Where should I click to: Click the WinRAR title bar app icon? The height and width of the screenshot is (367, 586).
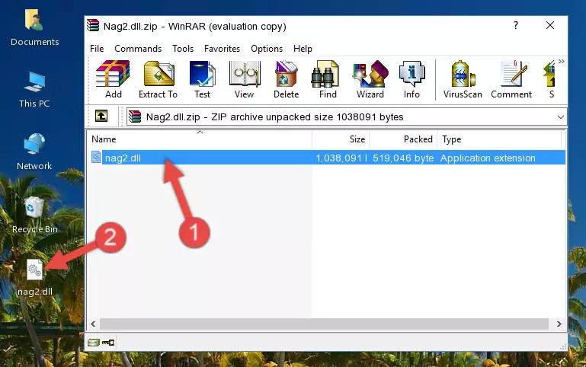[94, 25]
